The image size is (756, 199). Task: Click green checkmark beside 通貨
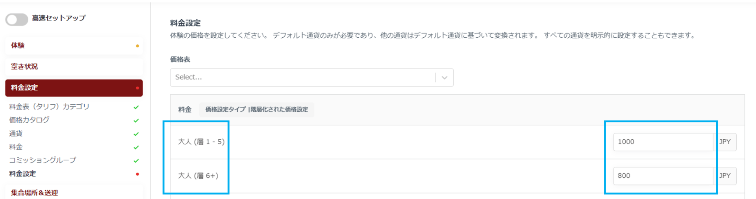(x=136, y=134)
